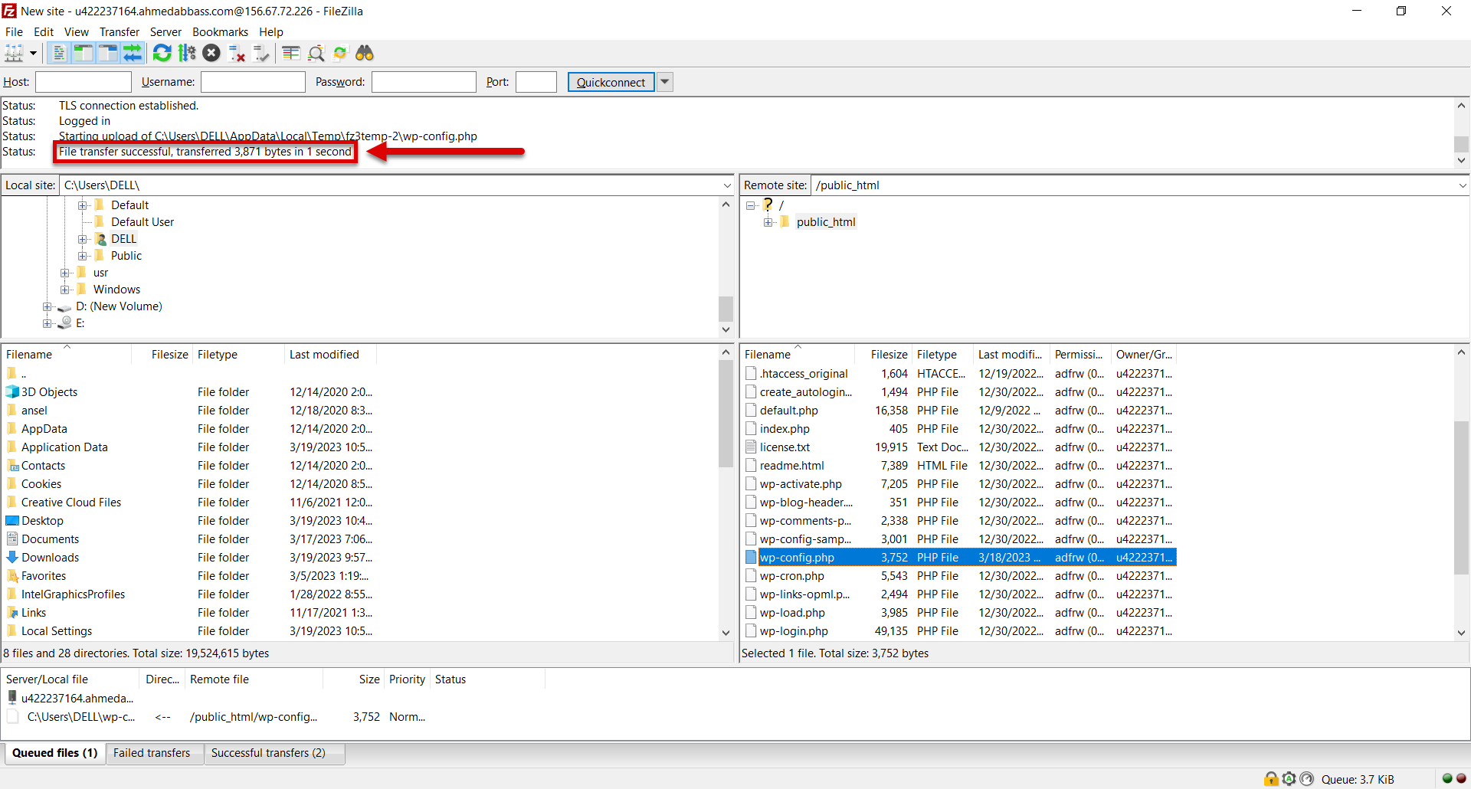This screenshot has height=789, width=1471.
Task: Toggle the transfer queue display
Action: click(133, 53)
